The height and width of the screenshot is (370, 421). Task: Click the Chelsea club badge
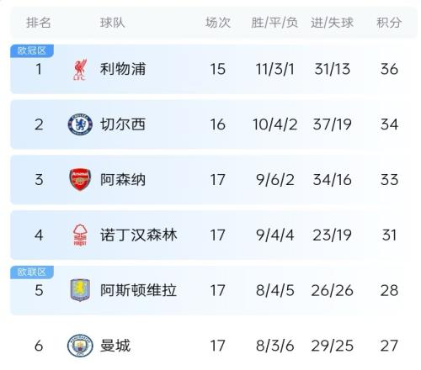click(80, 124)
